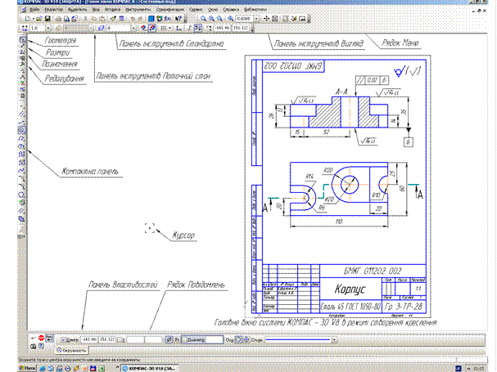Toggle the diameter Ø input mode button

click(169, 340)
